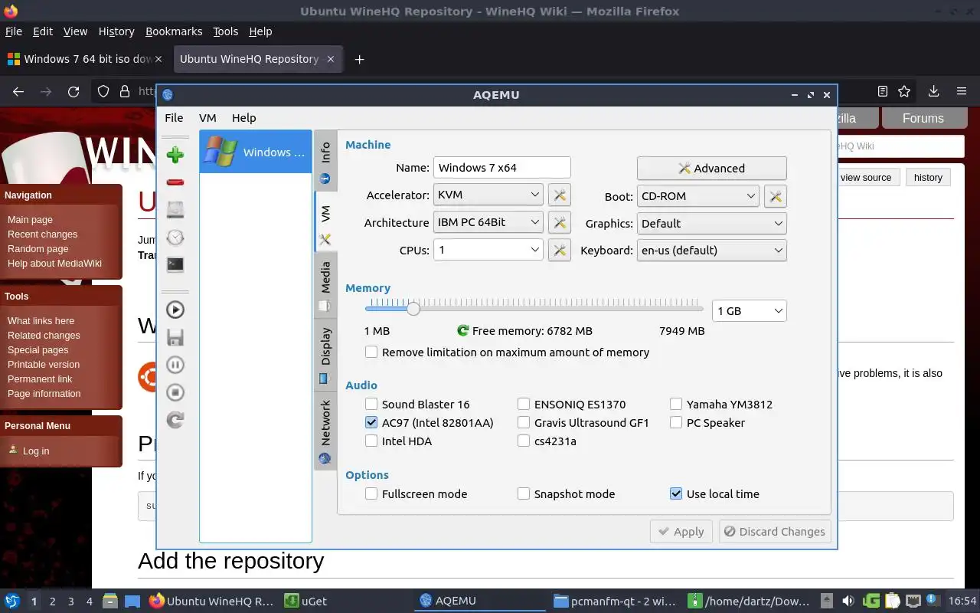The width and height of the screenshot is (980, 613).
Task: Click the Apply button
Action: [x=681, y=532]
